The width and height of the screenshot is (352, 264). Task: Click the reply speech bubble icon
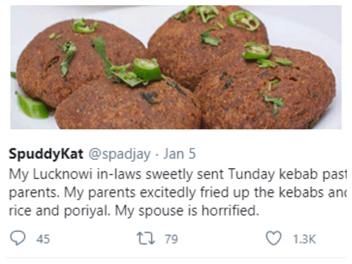coord(18,238)
